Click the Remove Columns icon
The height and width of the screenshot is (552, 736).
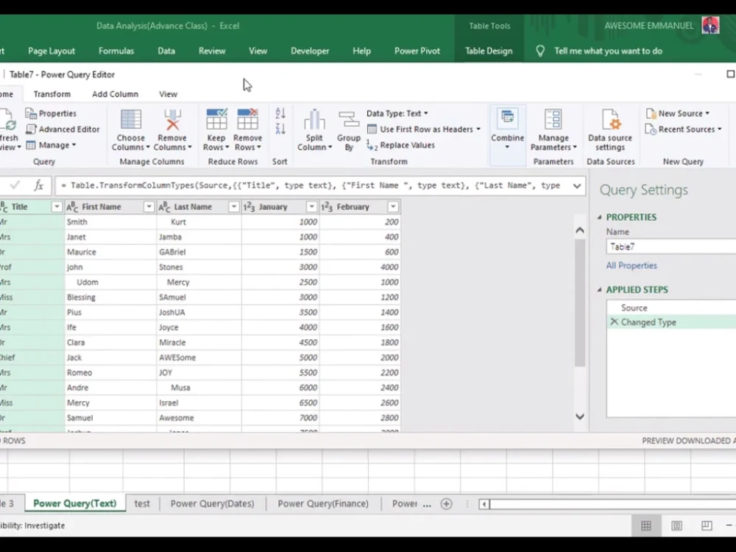pyautogui.click(x=172, y=120)
